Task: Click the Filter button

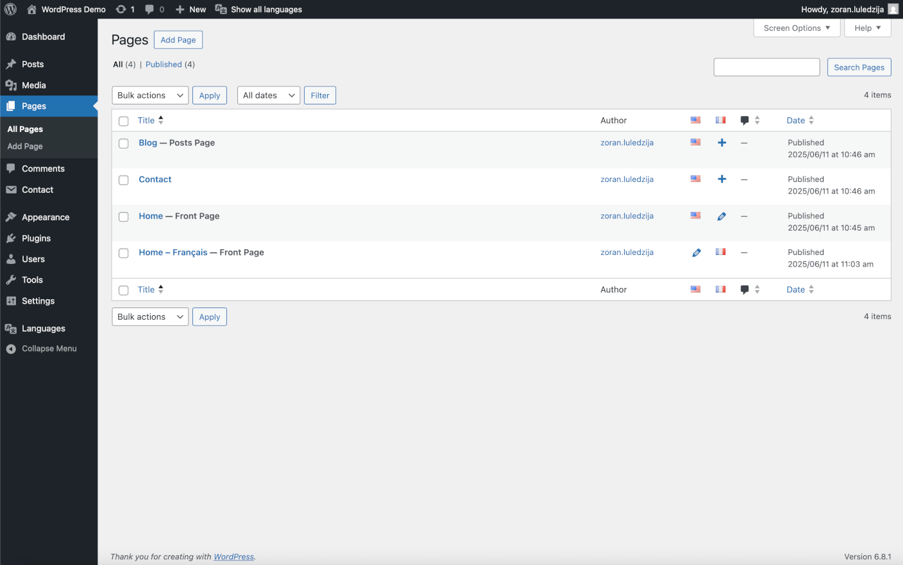Action: [320, 95]
